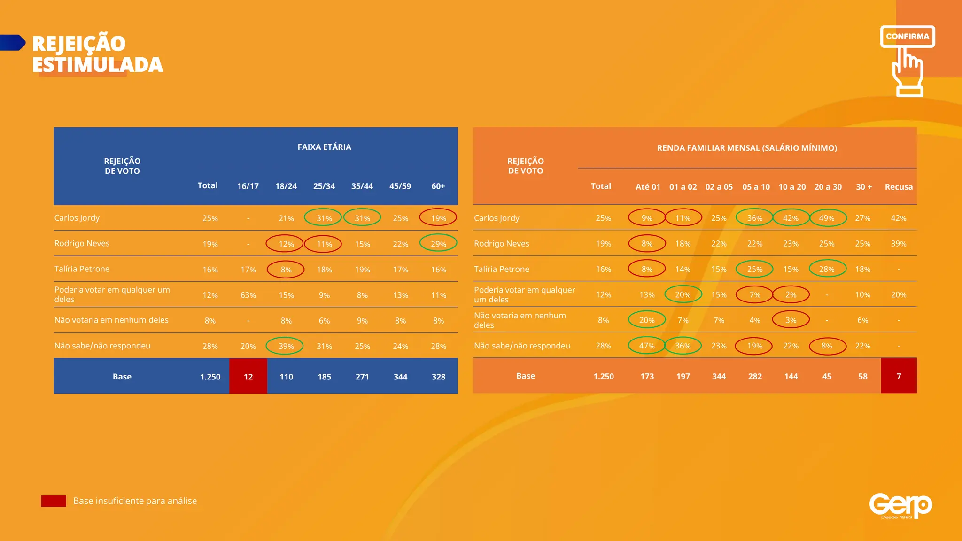Click the red Base cell showing 12
Screen dimensions: 962x541
coord(248,376)
